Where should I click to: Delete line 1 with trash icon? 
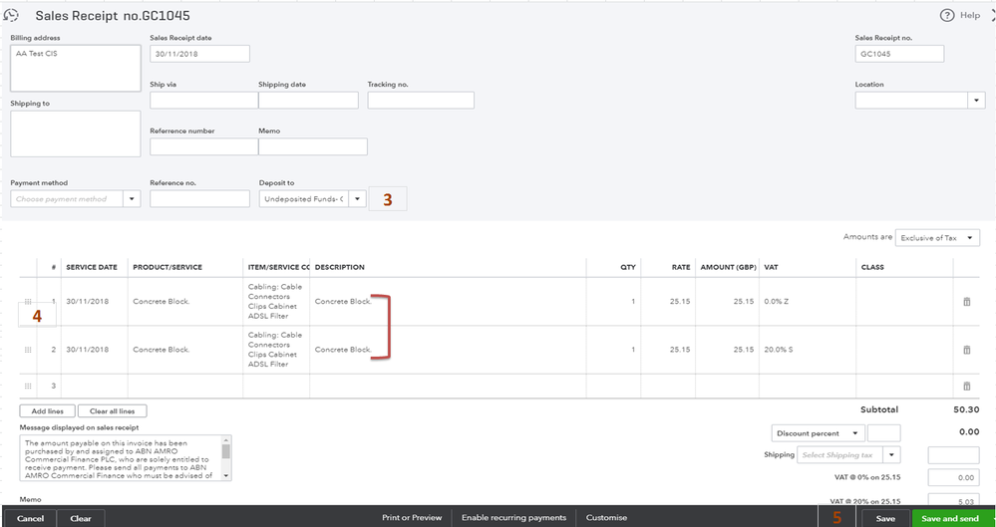click(x=965, y=301)
